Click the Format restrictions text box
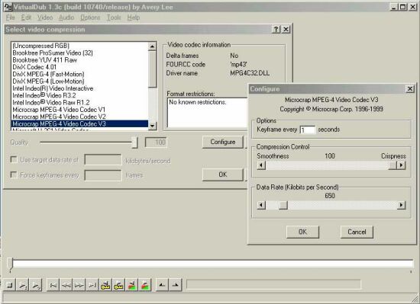This screenshot has width=420, height=304. (x=208, y=113)
